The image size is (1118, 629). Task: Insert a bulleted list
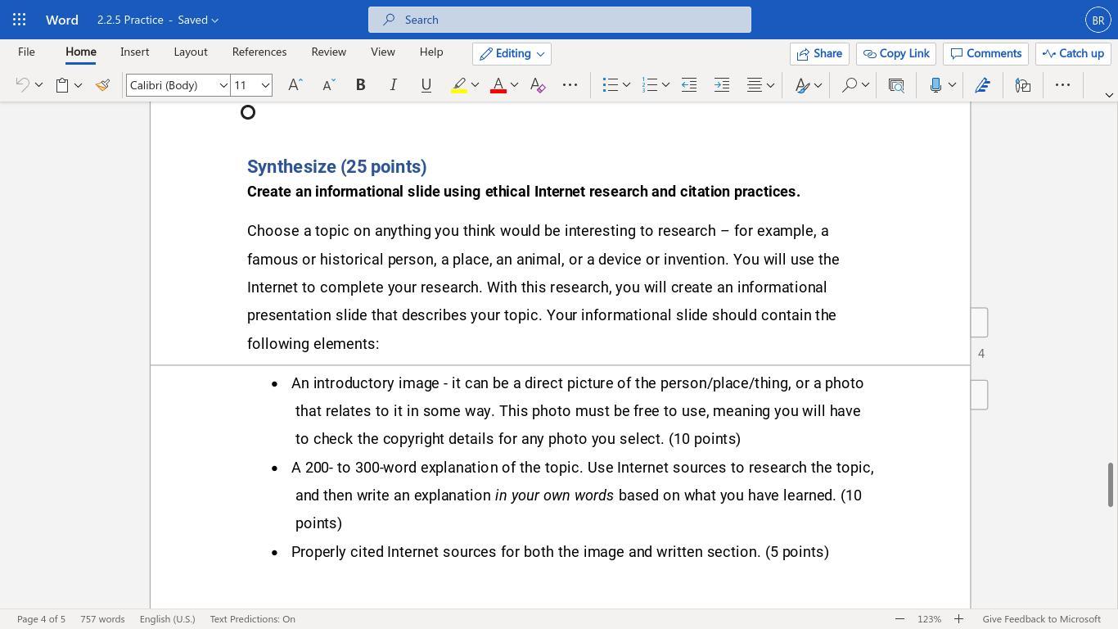point(610,85)
